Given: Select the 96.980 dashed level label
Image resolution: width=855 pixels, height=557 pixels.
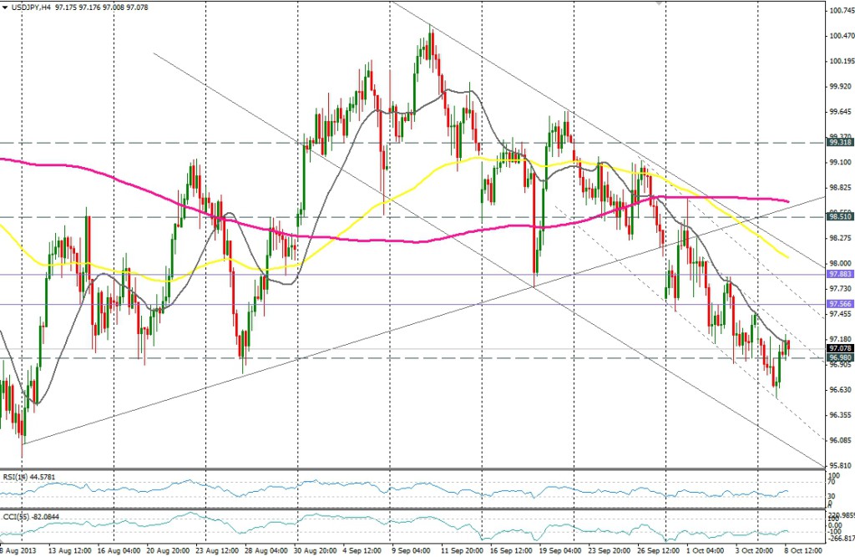Looking at the screenshot, I should [x=838, y=357].
